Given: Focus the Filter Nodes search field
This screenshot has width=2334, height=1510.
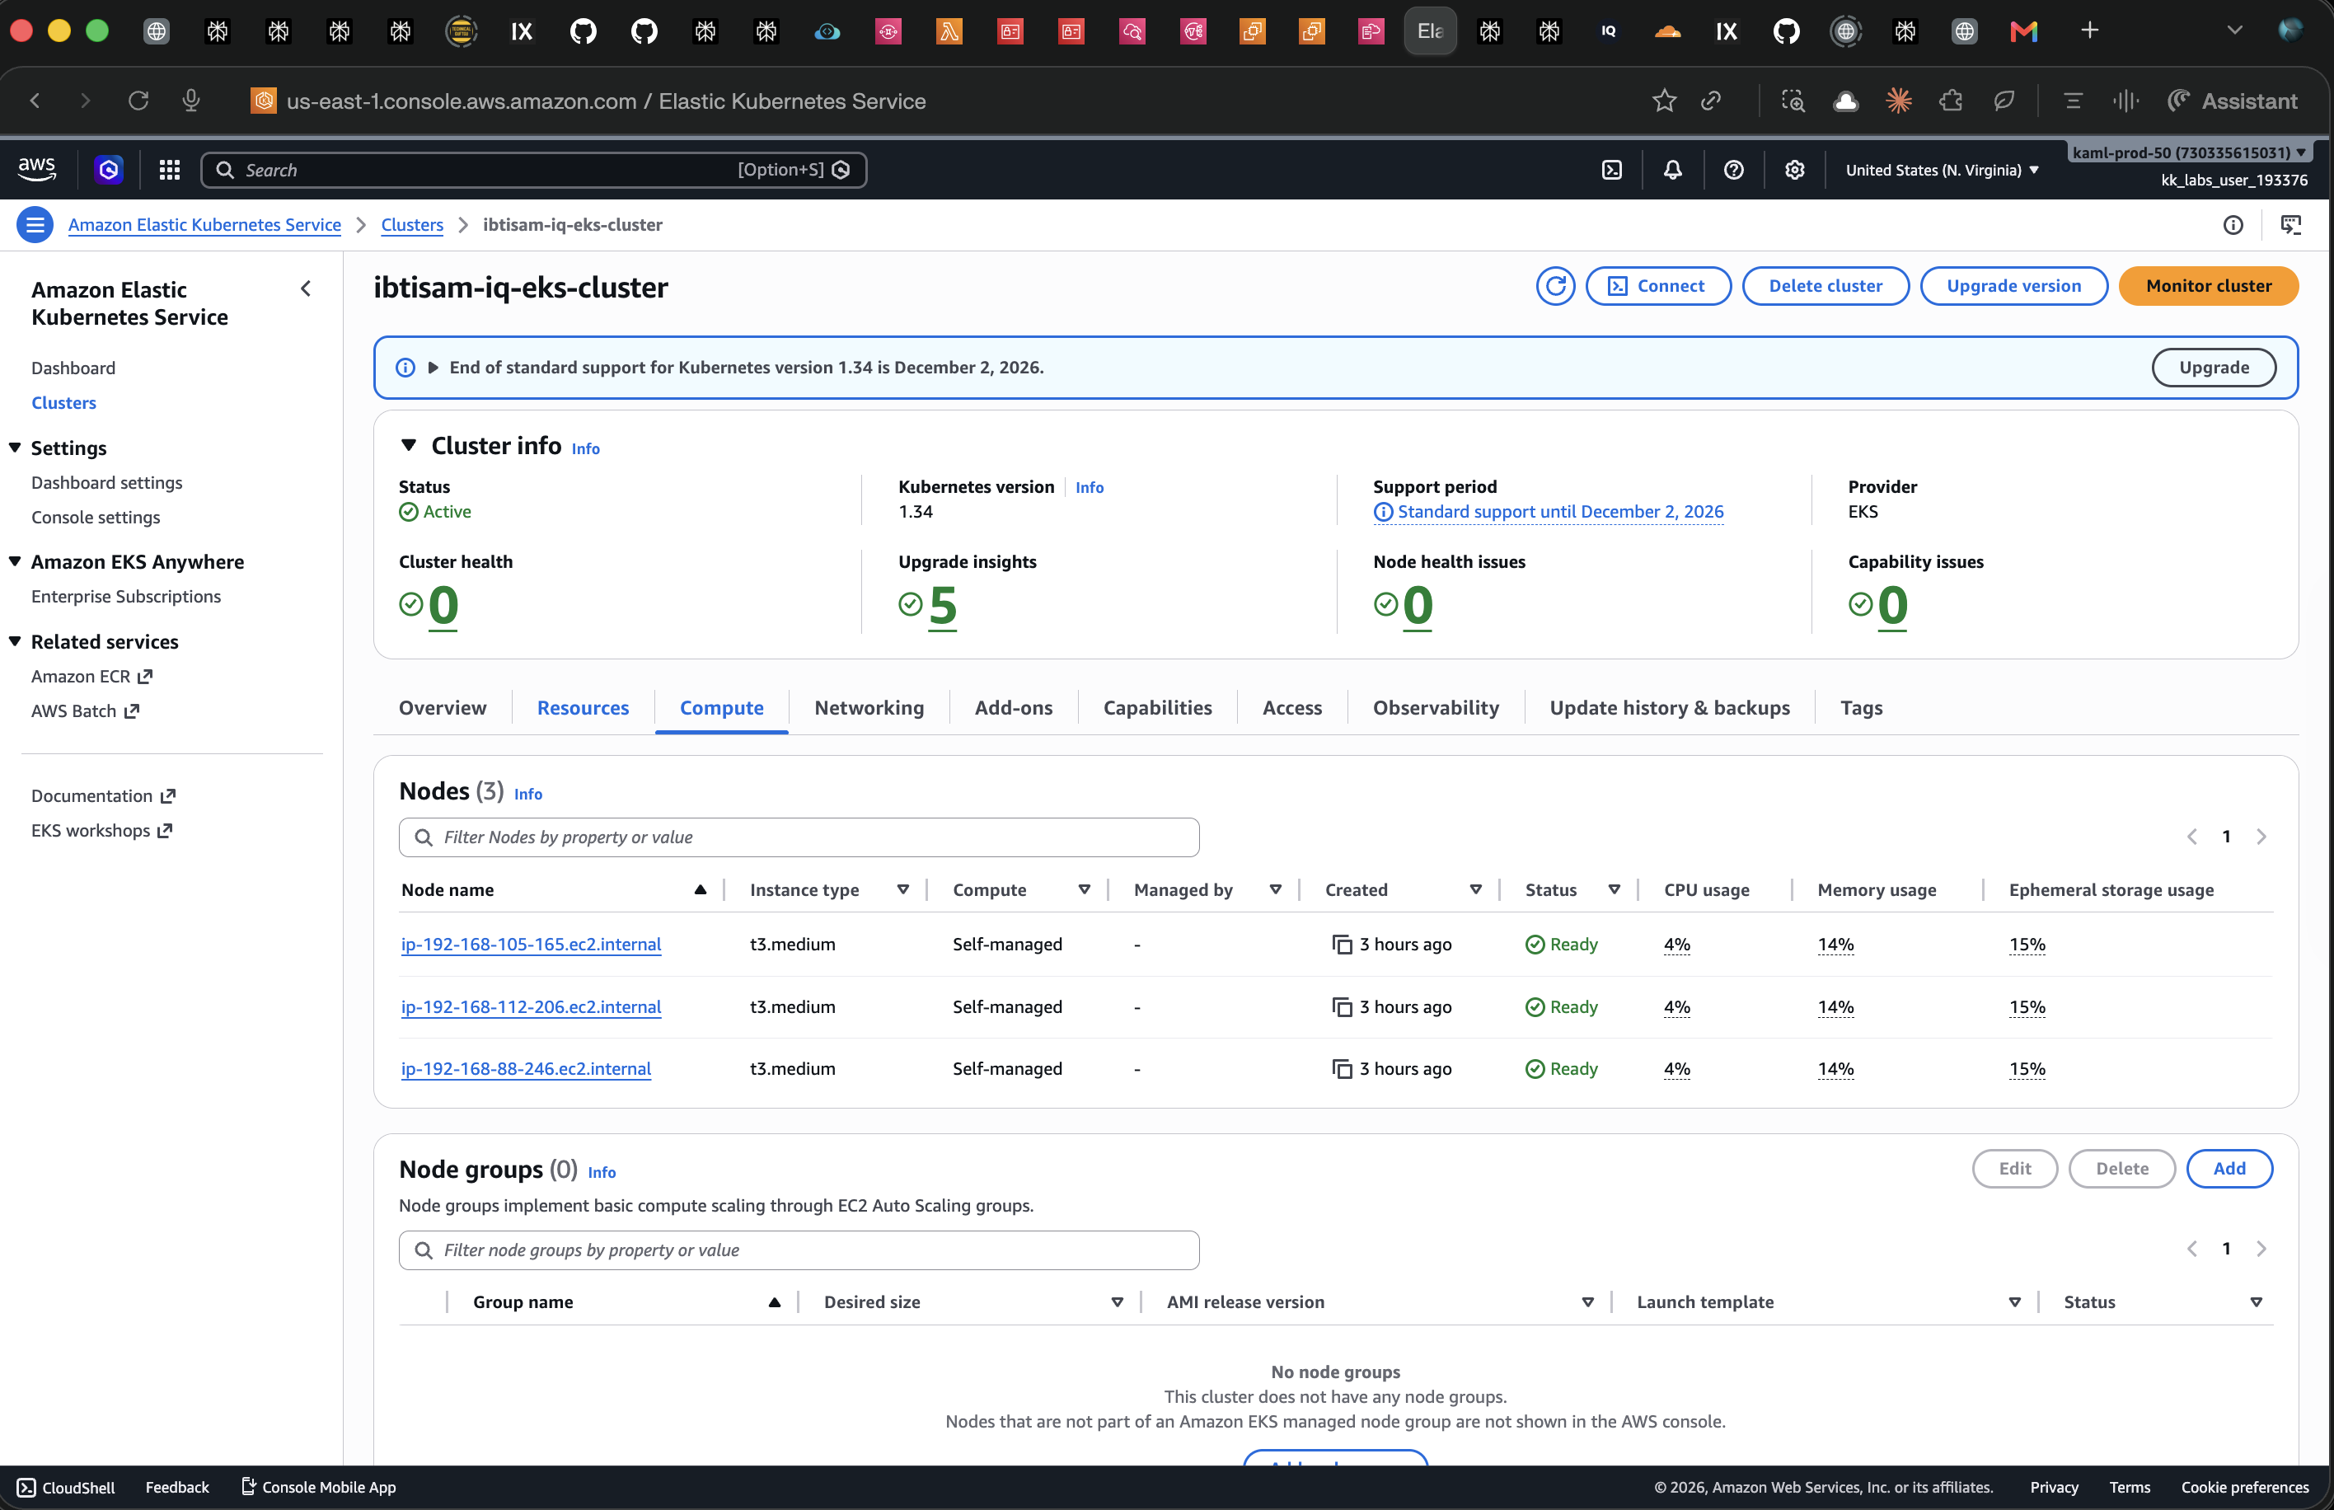Looking at the screenshot, I should tap(799, 837).
